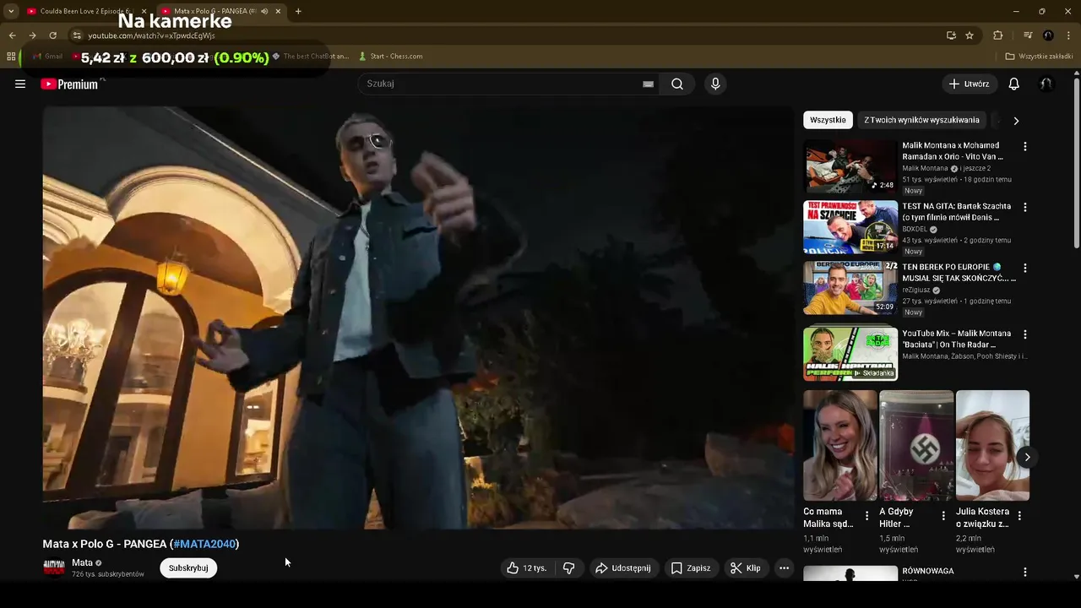The image size is (1081, 608).
Task: Open options for 'Co mama Malika' Short
Action: tap(867, 515)
